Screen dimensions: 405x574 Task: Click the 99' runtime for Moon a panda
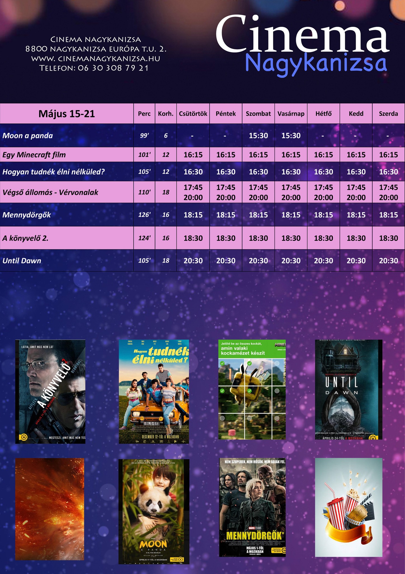click(x=144, y=136)
